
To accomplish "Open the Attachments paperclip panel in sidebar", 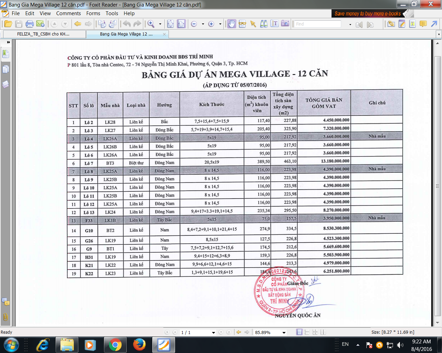I will click(x=6, y=317).
